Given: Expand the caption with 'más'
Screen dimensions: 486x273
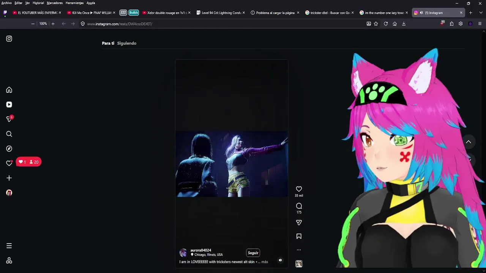Looking at the screenshot, I should [x=265, y=262].
